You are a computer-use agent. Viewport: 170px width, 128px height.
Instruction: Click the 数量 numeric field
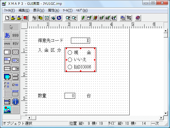pyautogui.click(x=70, y=96)
